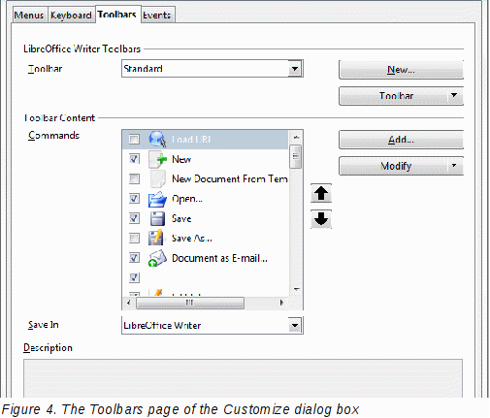Expand the Save In LibreOffice Writer dropdown

(x=295, y=325)
